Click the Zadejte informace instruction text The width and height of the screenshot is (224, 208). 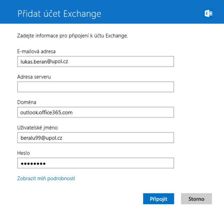click(73, 35)
